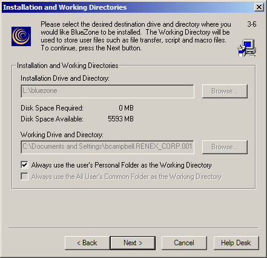Click the 0 MB disk space required value
The height and width of the screenshot is (258, 267).
(x=126, y=108)
